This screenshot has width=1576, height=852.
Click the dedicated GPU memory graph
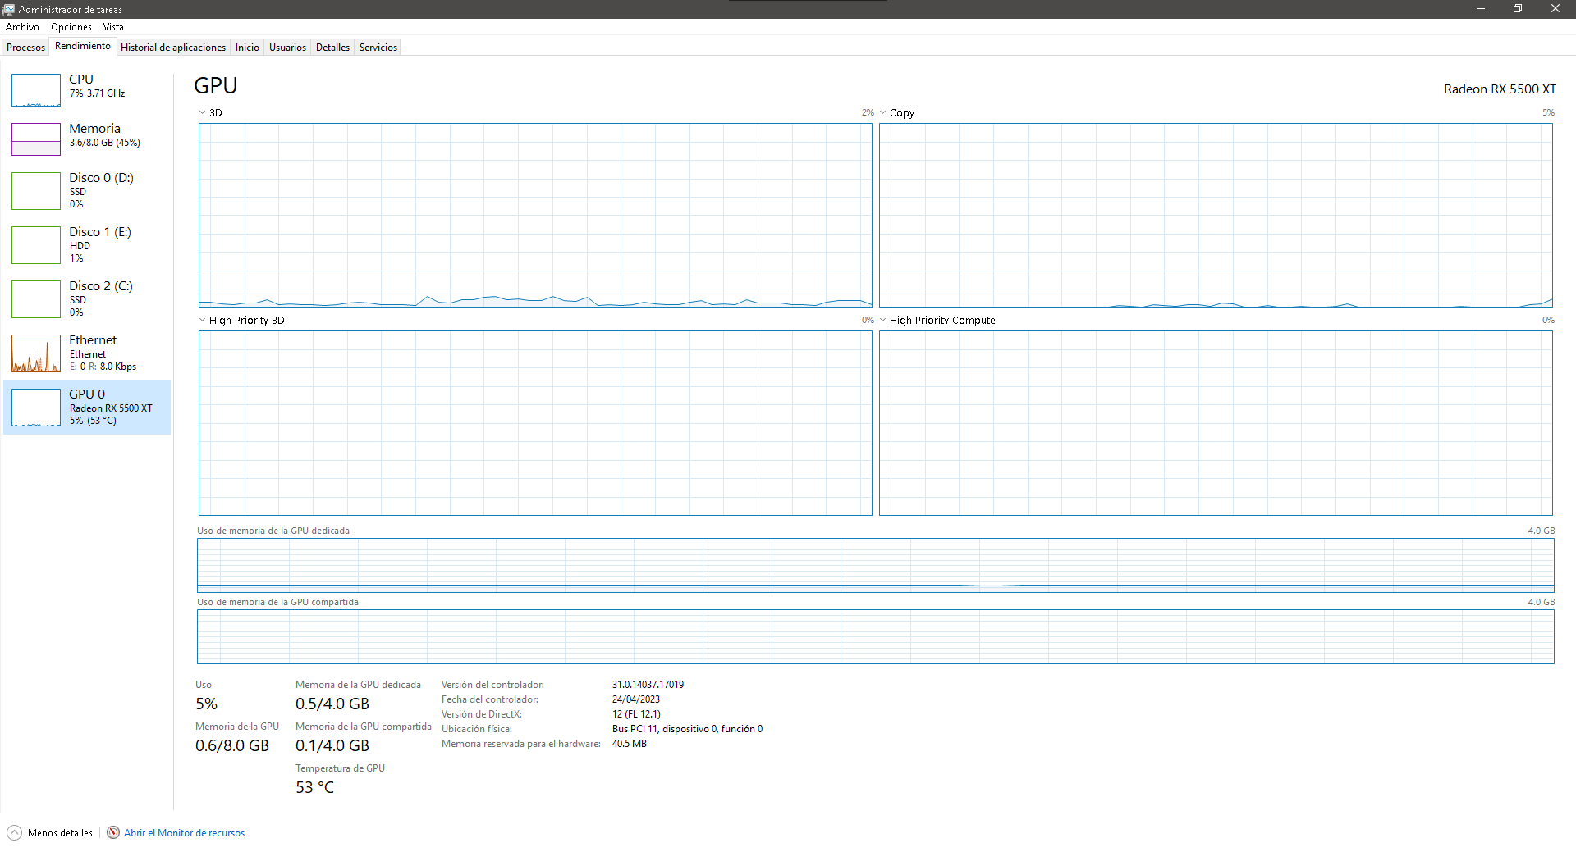[x=876, y=565]
